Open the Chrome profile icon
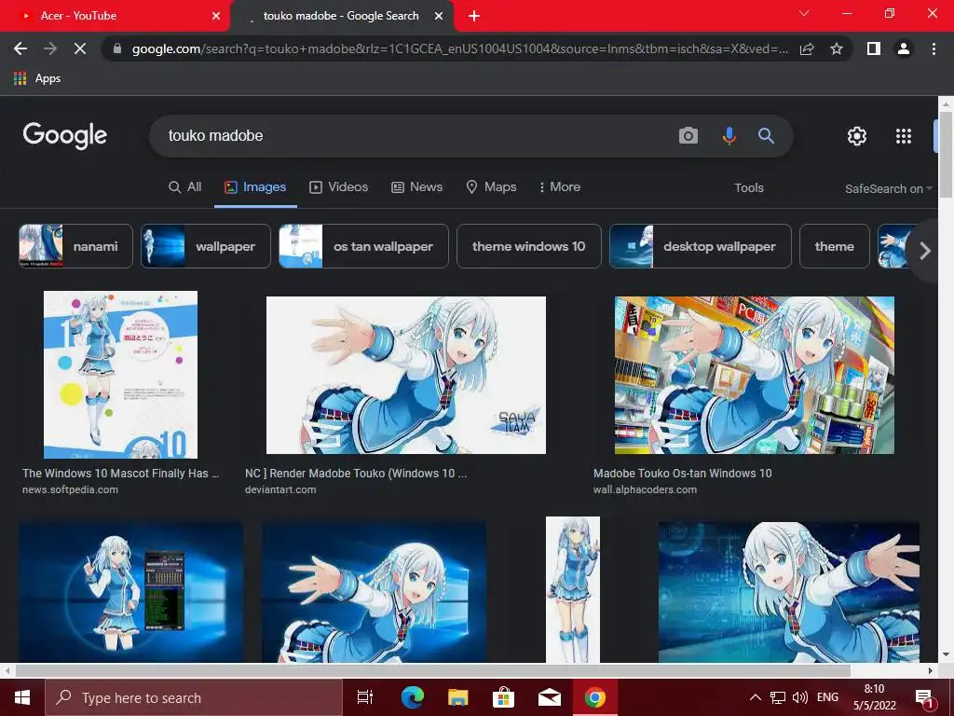This screenshot has height=716, width=954. (904, 48)
